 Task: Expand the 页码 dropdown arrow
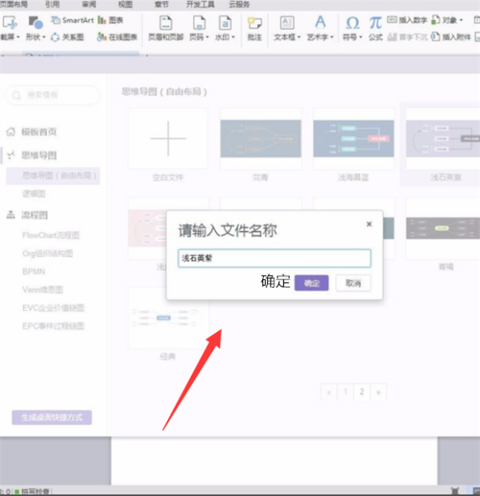(207, 37)
